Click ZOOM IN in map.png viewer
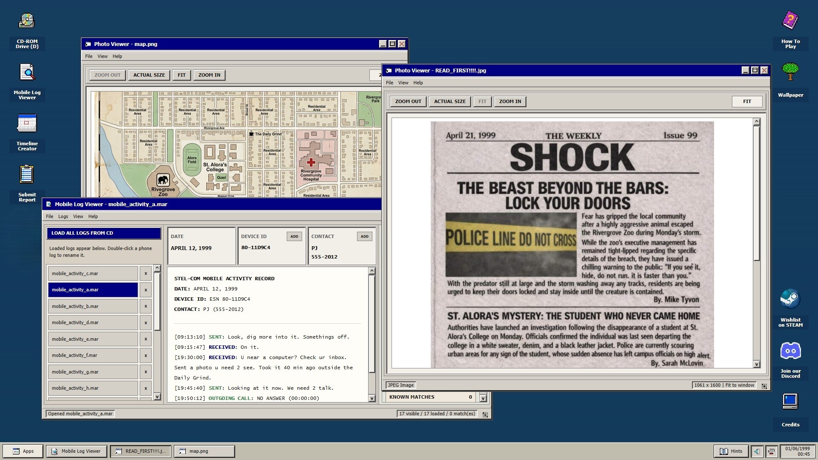Image resolution: width=818 pixels, height=460 pixels. [210, 75]
